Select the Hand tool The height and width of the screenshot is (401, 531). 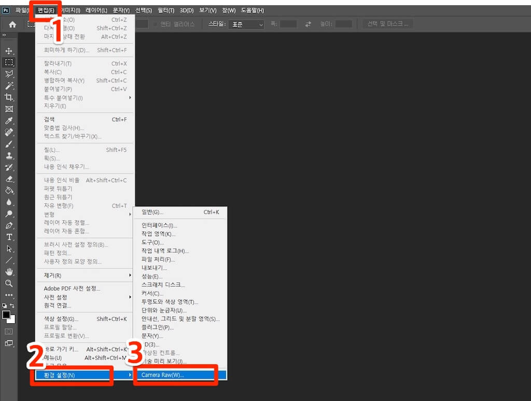click(9, 271)
